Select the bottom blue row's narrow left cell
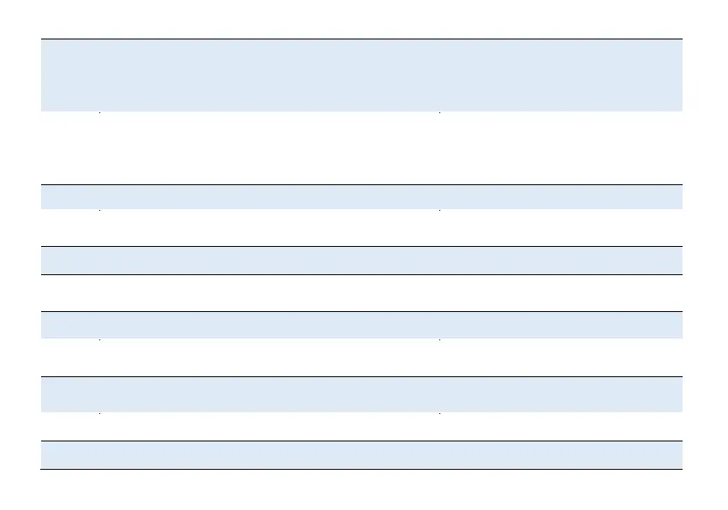The width and height of the screenshot is (728, 510). pyautogui.click(x=70, y=454)
